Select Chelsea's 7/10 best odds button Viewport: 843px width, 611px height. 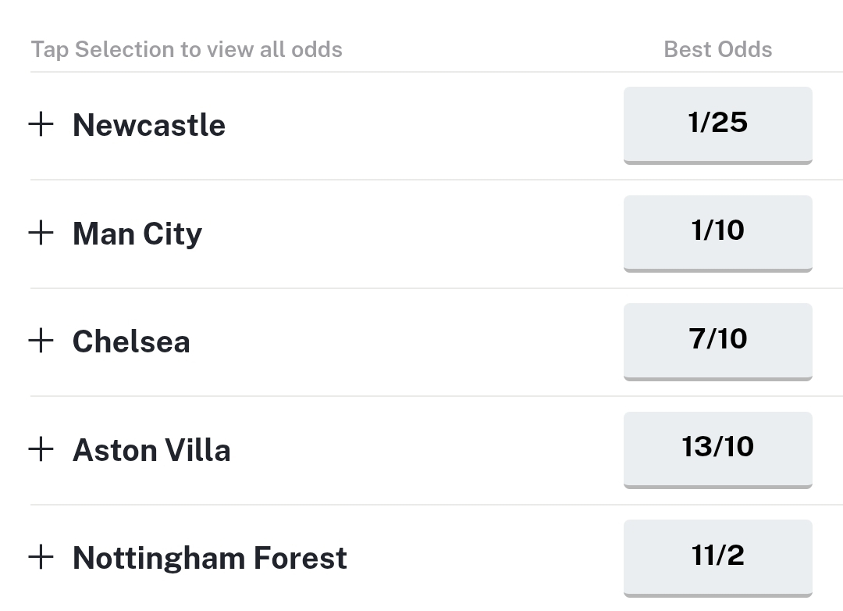tap(718, 342)
